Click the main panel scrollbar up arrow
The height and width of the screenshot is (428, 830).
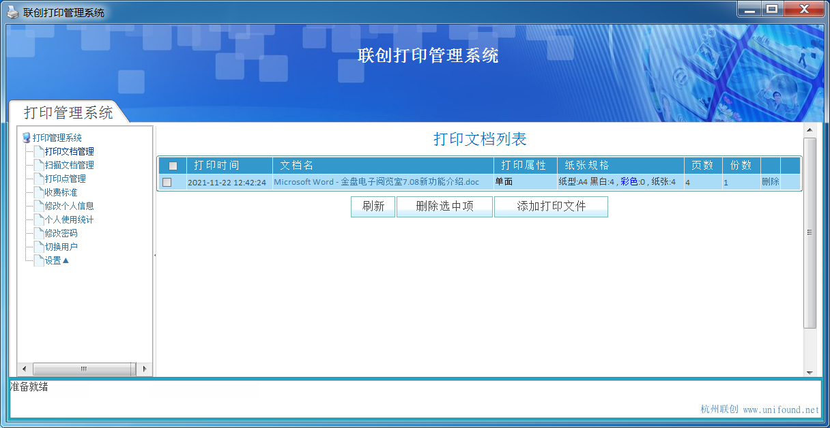tap(810, 129)
